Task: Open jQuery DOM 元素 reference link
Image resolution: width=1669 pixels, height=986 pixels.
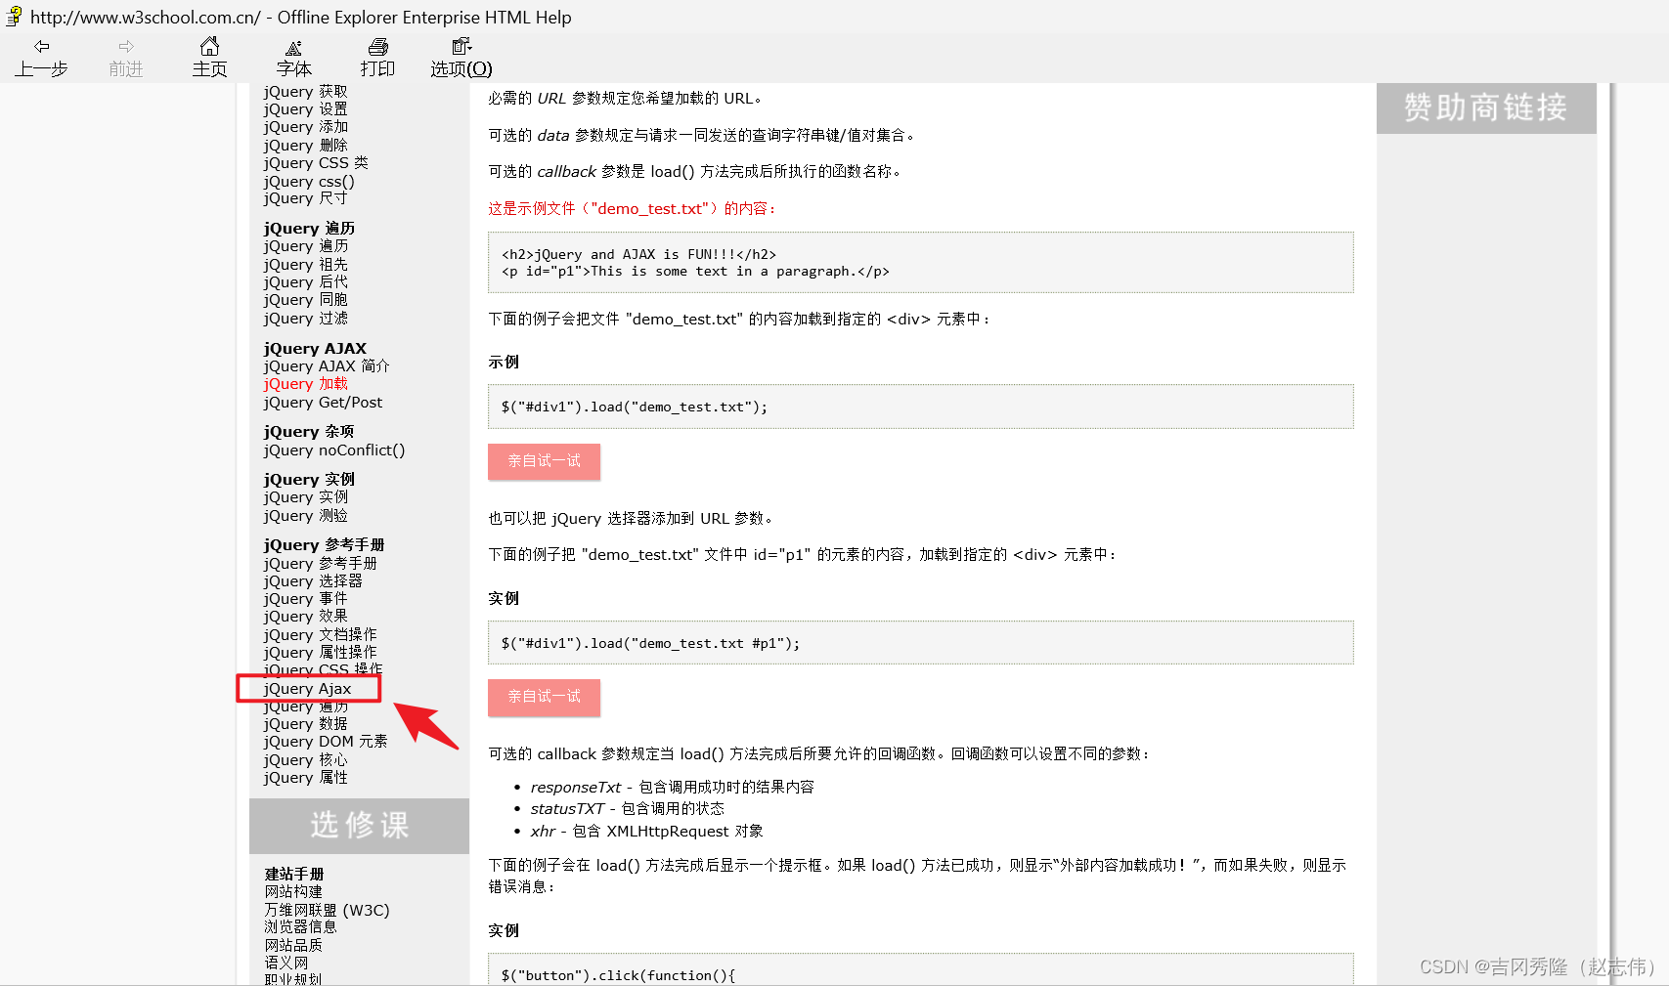Action: pyautogui.click(x=326, y=742)
